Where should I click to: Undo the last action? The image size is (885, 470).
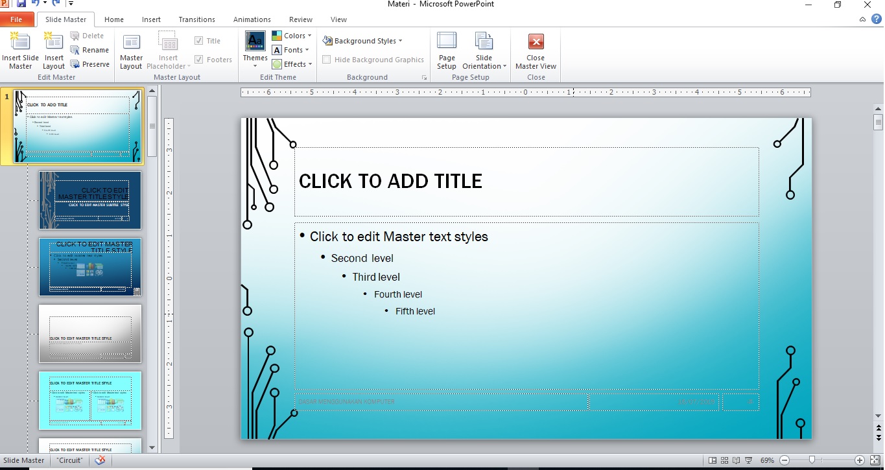35,4
